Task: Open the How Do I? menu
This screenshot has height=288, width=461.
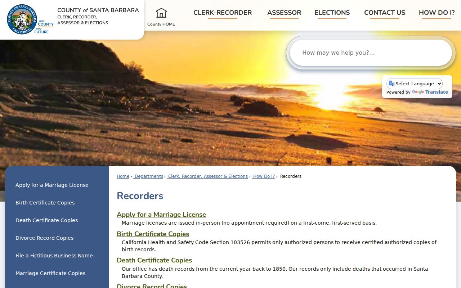Action: point(437,13)
